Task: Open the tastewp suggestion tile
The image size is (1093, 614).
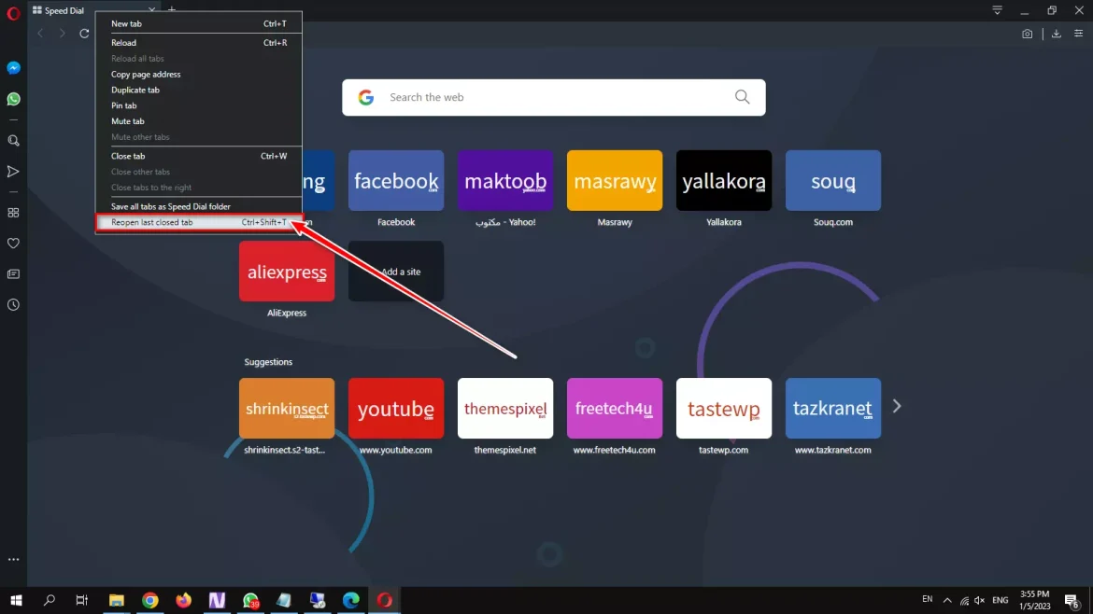Action: pyautogui.click(x=724, y=409)
